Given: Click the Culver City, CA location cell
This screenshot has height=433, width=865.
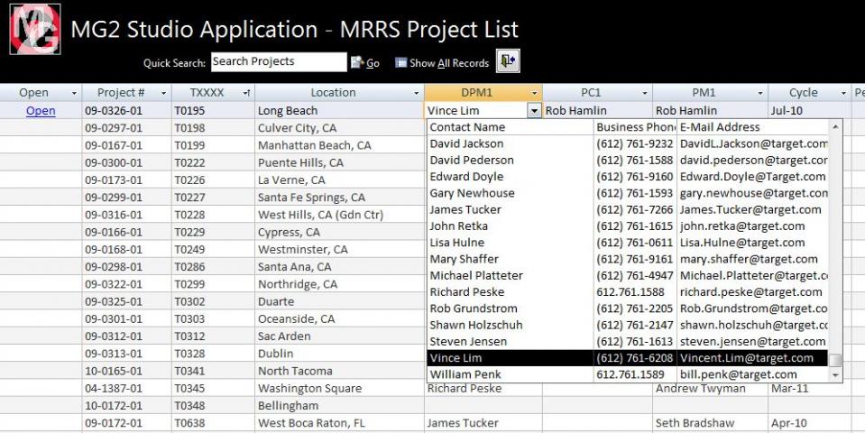Looking at the screenshot, I should coord(340,128).
